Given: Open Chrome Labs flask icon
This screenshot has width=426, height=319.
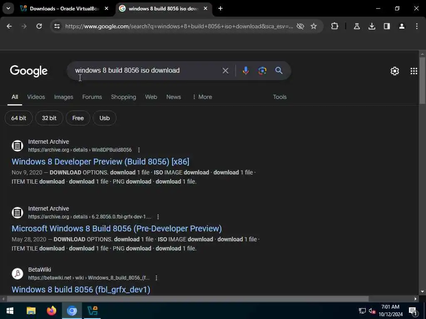Looking at the screenshot, I should coord(357,26).
